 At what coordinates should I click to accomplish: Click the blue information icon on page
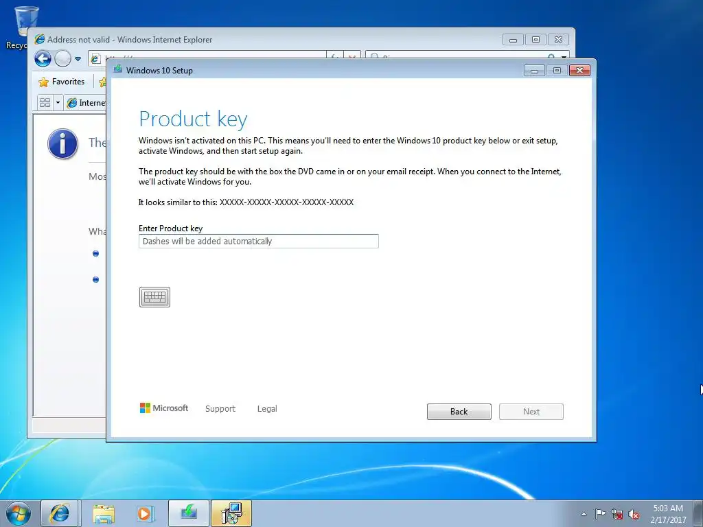pyautogui.click(x=62, y=144)
